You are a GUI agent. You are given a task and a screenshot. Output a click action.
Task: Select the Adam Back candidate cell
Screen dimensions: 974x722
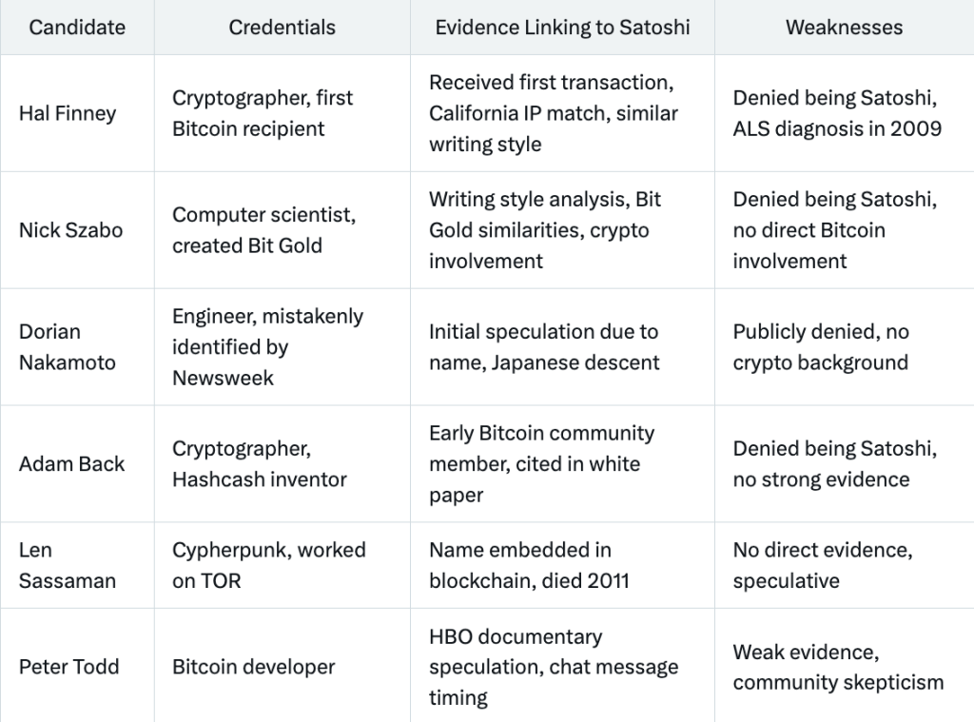72,464
